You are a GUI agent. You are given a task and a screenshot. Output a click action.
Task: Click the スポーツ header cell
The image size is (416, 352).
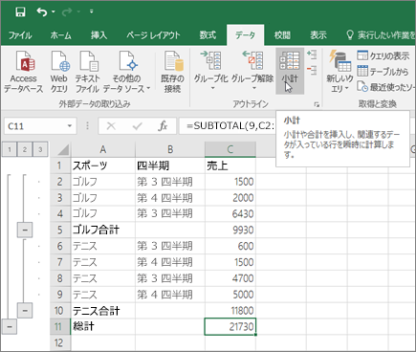click(x=103, y=165)
